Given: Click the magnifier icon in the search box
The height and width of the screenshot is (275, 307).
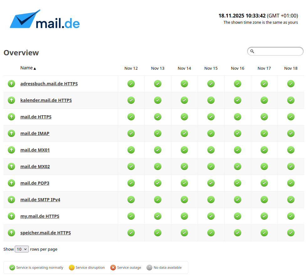Looking at the screenshot, I should [252, 51].
